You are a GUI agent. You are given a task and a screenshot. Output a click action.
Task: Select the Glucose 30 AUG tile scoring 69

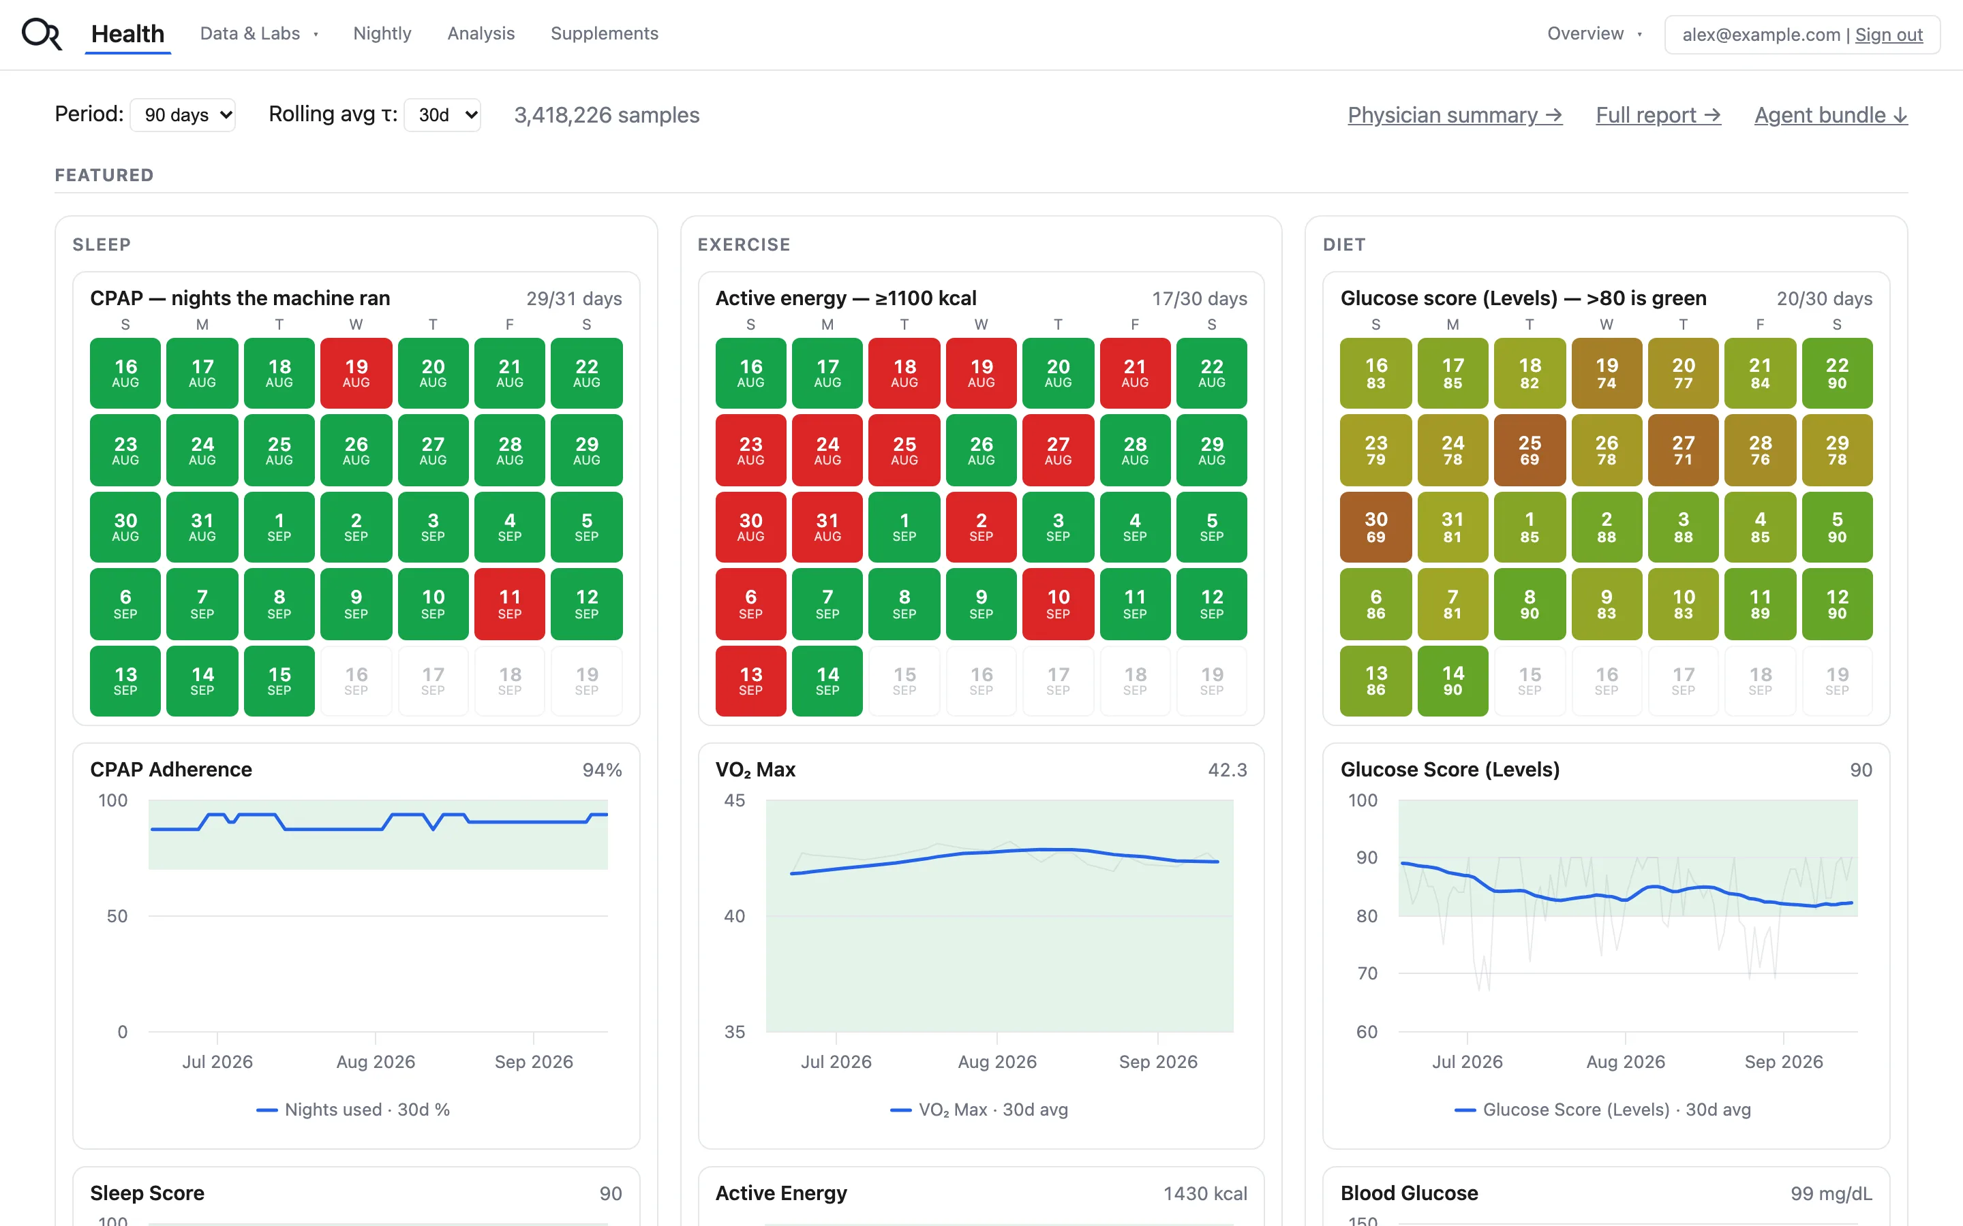coord(1375,527)
